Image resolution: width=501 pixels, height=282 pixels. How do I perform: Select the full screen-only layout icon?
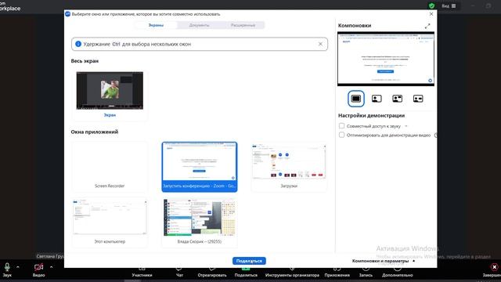click(356, 99)
